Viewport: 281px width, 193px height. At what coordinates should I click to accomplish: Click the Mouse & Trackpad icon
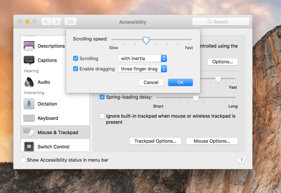pos(29,132)
